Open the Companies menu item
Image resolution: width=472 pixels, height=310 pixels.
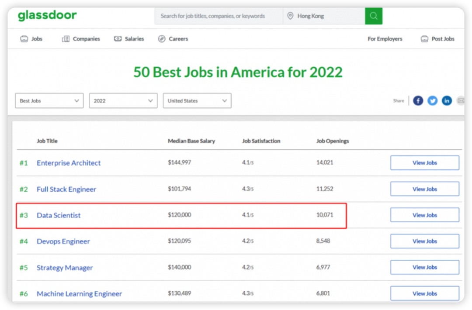[x=81, y=39]
